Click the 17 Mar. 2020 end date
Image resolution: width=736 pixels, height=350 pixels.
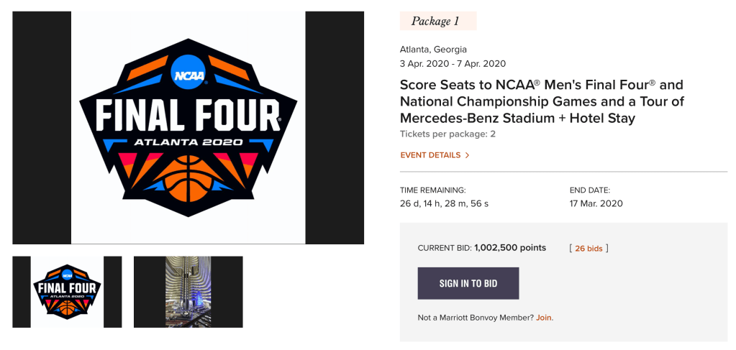click(x=596, y=203)
